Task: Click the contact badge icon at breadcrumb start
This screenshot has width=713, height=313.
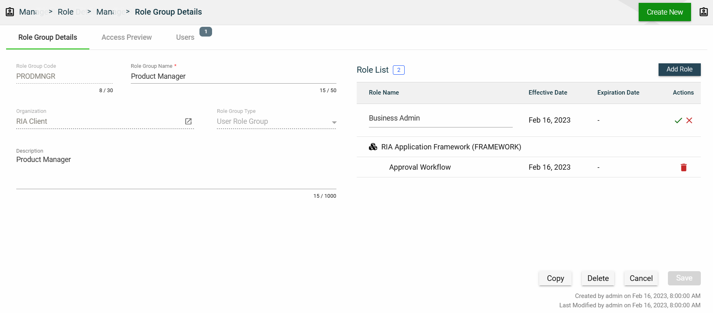Action: point(10,12)
